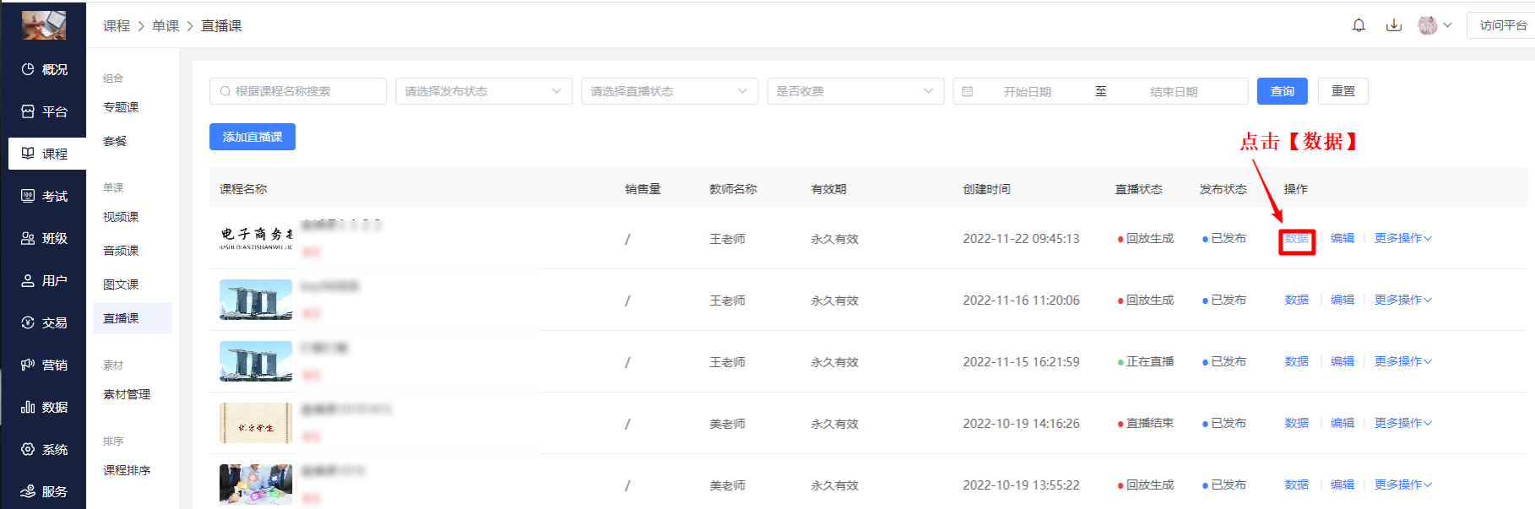
Task: Focus the course name search field
Action: [298, 91]
